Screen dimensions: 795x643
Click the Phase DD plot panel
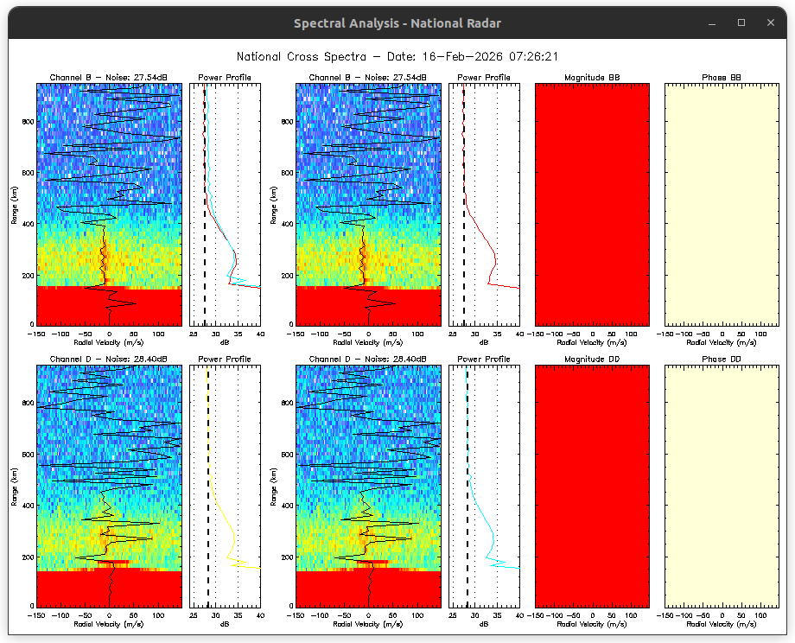point(722,485)
